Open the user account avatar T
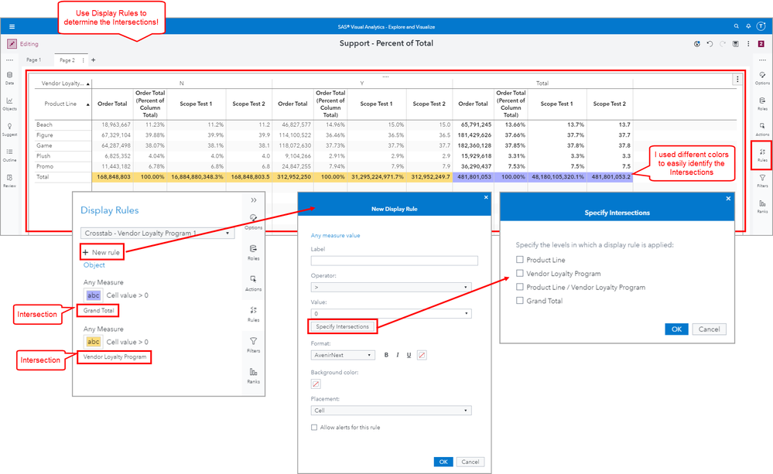773x474 pixels. [x=761, y=26]
